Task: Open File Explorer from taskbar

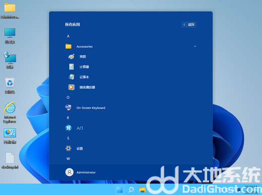Action: click(142, 189)
